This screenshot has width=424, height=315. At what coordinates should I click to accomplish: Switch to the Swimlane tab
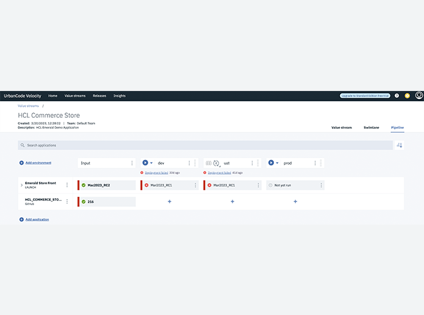[371, 128]
